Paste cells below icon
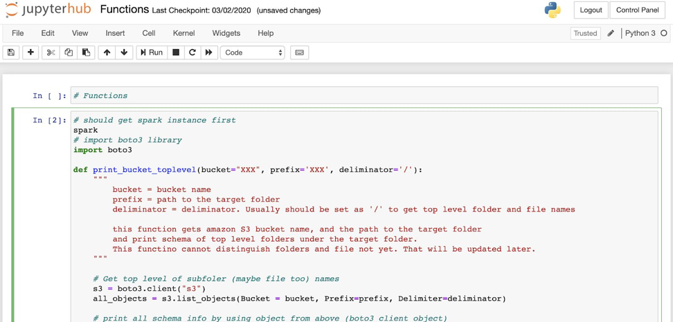 tap(87, 53)
